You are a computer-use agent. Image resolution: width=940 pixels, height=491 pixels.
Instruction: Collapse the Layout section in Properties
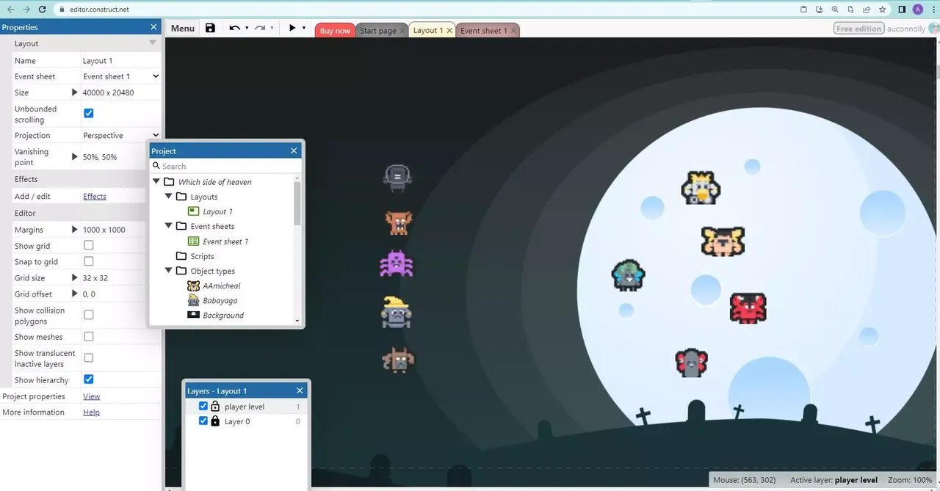153,43
